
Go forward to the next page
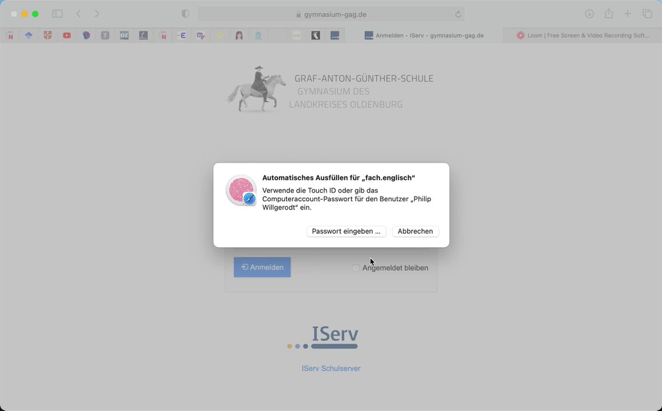tap(97, 14)
